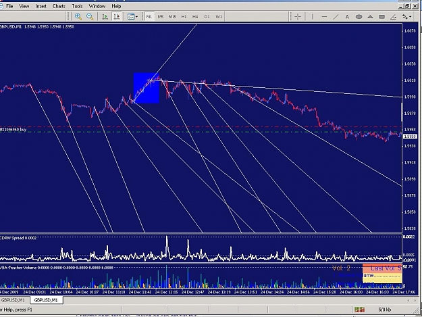Switch to M1 timeframe
Image resolution: width=422 pixels, height=317 pixels.
pos(149,17)
